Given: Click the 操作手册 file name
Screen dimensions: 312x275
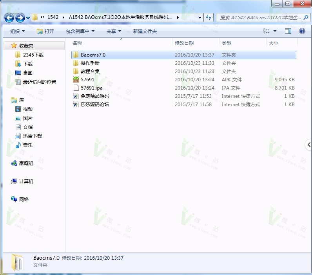Looking at the screenshot, I should [90, 63].
